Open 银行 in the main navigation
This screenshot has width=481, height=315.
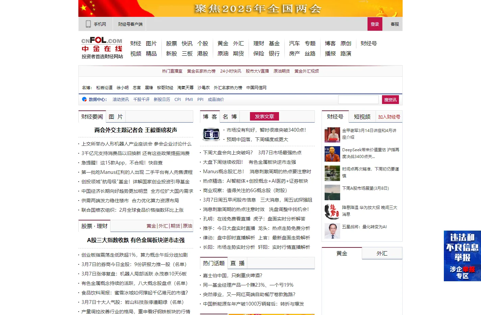[x=274, y=53]
